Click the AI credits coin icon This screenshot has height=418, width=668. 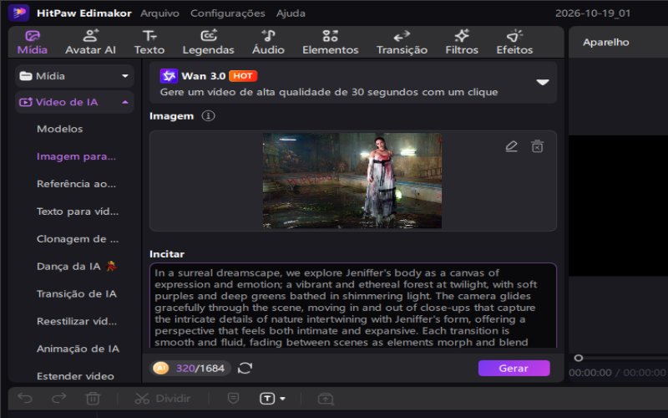[160, 368]
